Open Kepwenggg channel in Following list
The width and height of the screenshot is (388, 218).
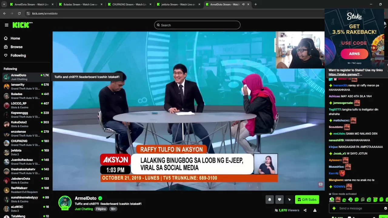26,114
